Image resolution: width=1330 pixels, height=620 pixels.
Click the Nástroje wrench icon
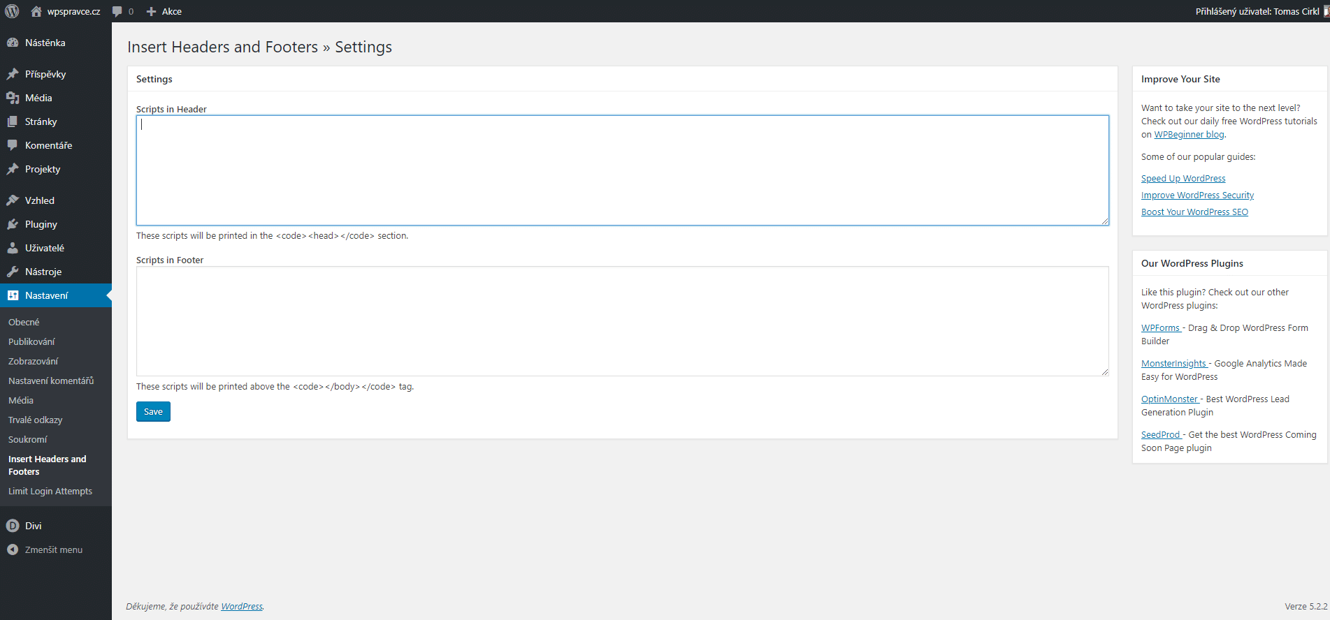pyautogui.click(x=13, y=272)
